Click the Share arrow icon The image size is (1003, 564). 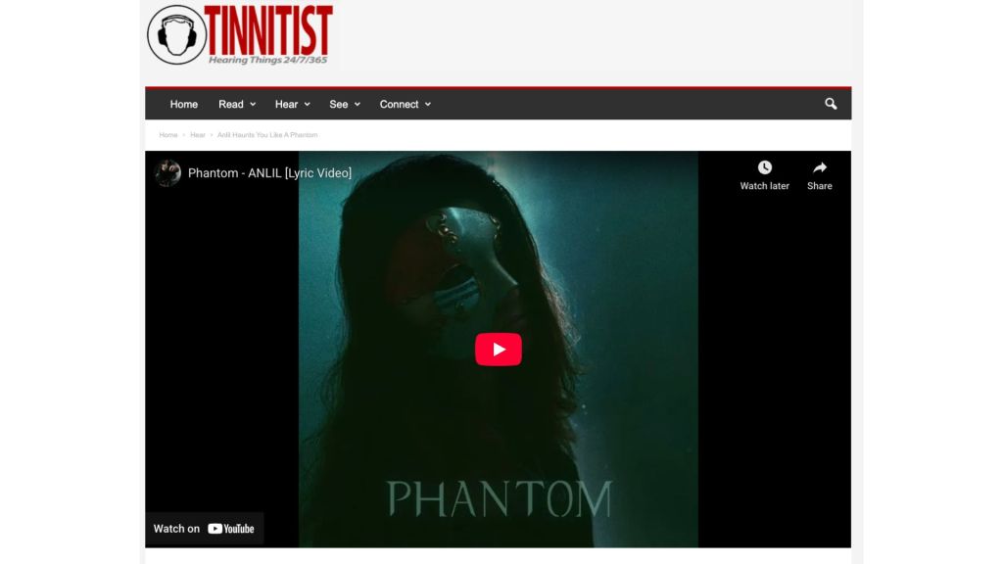(820, 167)
